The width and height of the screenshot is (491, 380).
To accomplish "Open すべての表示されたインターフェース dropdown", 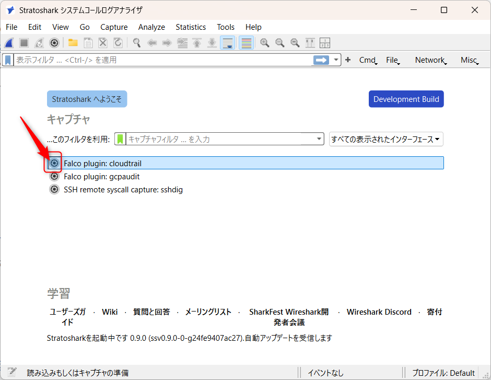I will 386,139.
